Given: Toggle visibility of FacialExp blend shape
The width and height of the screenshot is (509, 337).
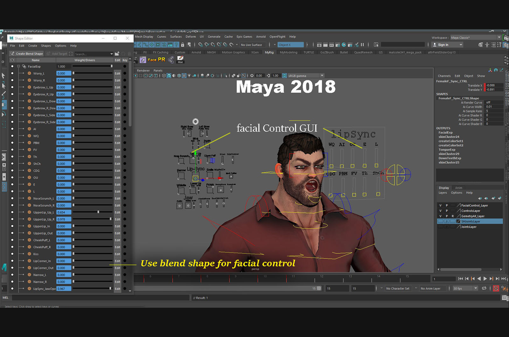Looking at the screenshot, I should [12, 66].
